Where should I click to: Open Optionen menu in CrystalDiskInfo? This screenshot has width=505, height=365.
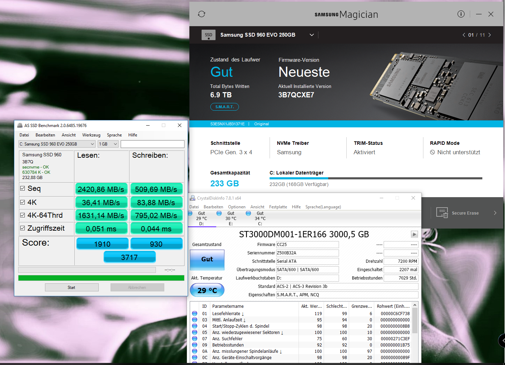tap(237, 207)
